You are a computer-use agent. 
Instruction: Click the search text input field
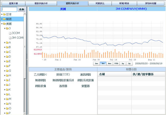(x=9, y=10)
